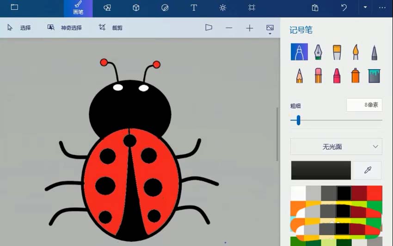The image size is (393, 246).
Task: Select the red Crayon tool
Action: point(337,75)
